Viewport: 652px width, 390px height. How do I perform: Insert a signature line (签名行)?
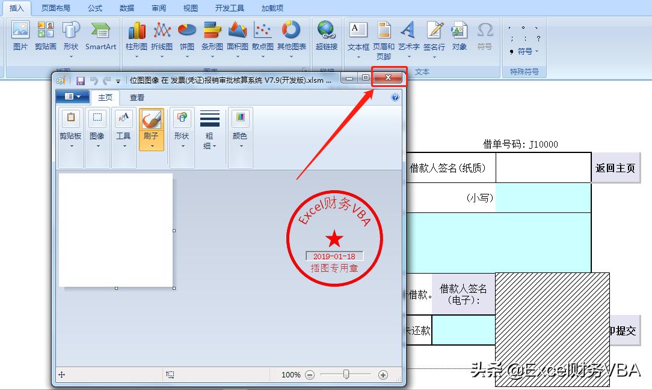434,39
